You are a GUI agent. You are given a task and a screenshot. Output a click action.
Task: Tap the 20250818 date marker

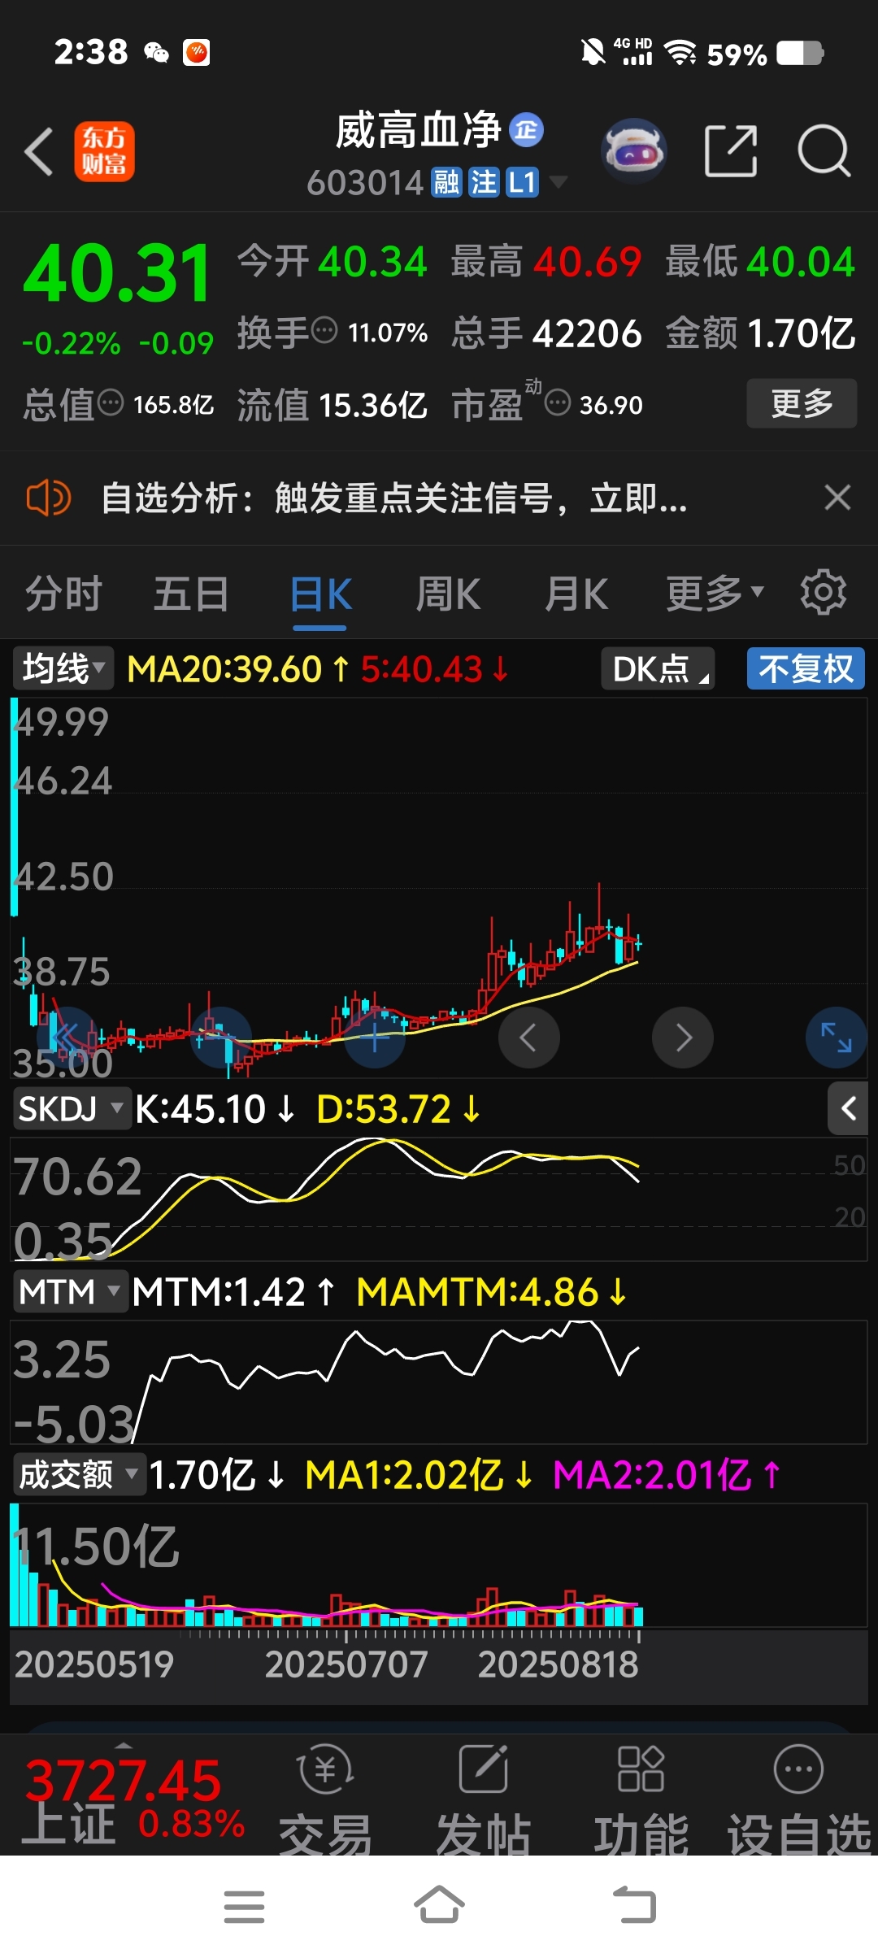click(558, 1664)
